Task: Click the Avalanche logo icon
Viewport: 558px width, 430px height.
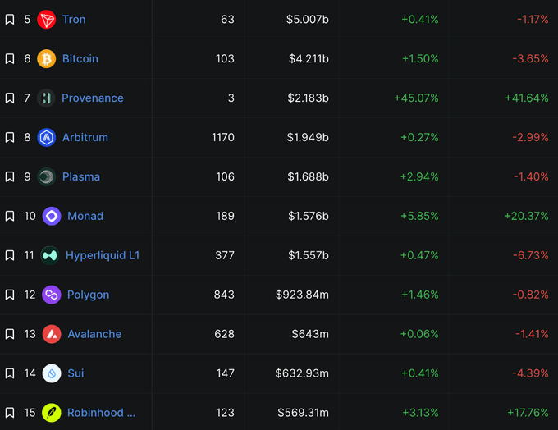Action: (x=52, y=334)
